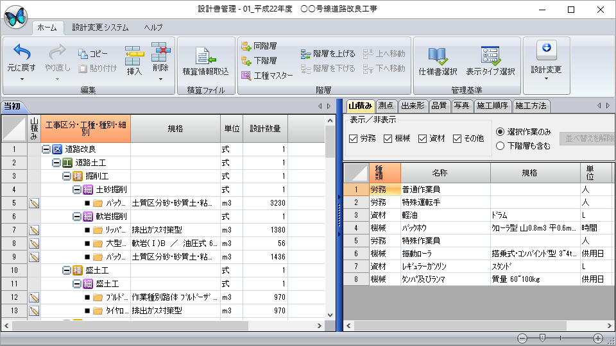Screen dimensions: 616x346
Task: Add a 同階層 item
Action: tap(259, 46)
